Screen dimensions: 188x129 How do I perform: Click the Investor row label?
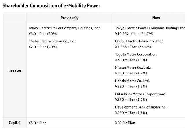(14, 70)
